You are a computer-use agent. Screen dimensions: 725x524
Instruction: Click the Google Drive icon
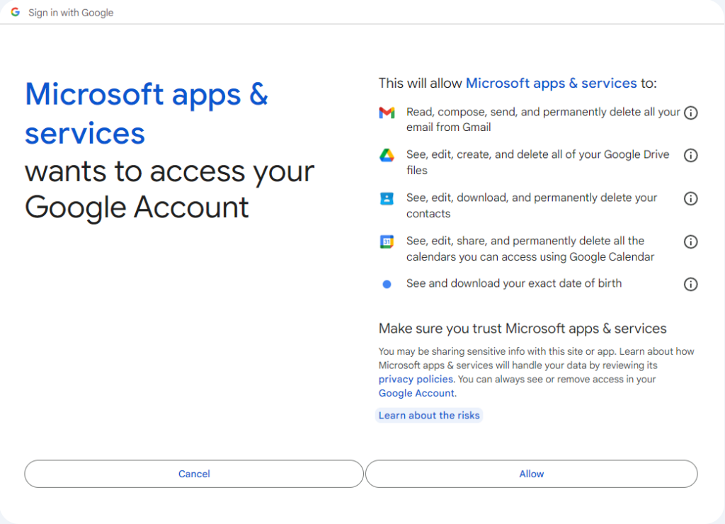387,155
